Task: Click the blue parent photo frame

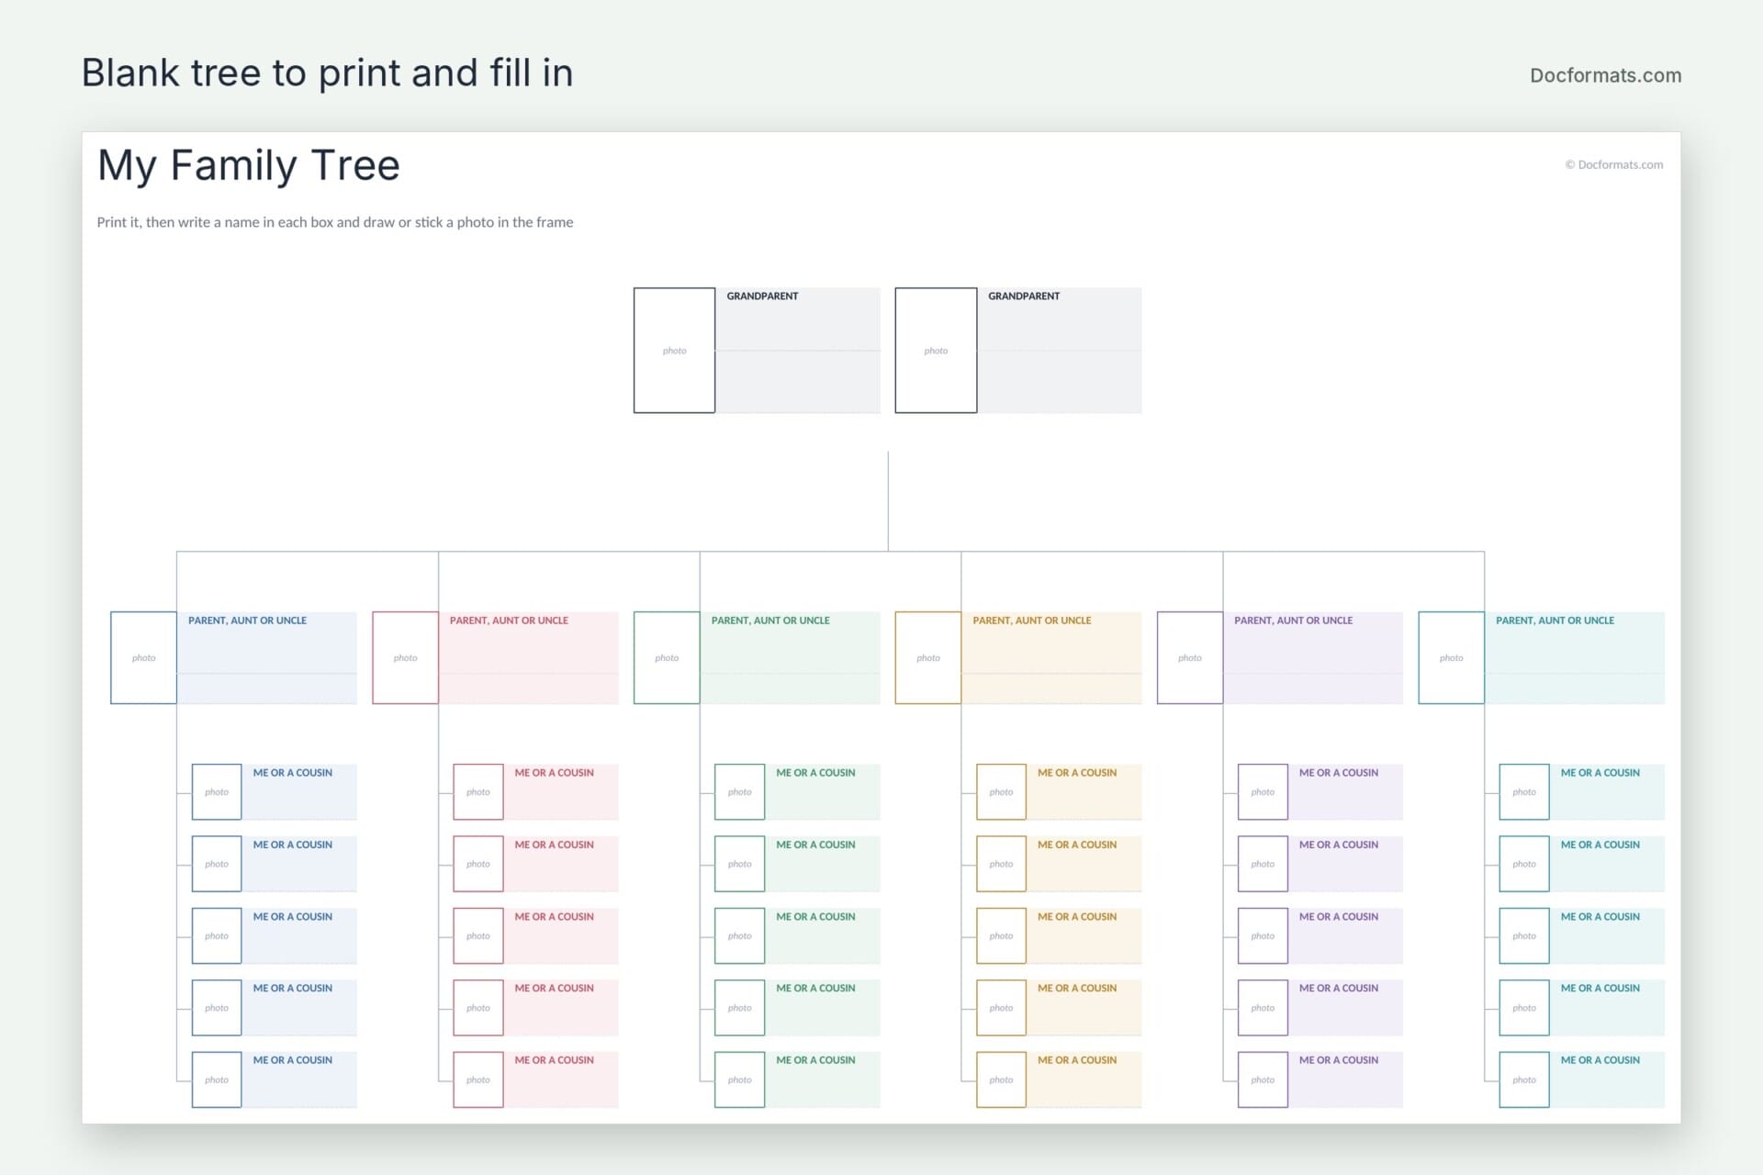Action: [x=143, y=658]
